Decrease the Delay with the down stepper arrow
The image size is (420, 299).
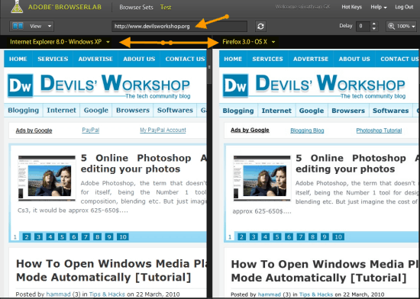pos(374,29)
